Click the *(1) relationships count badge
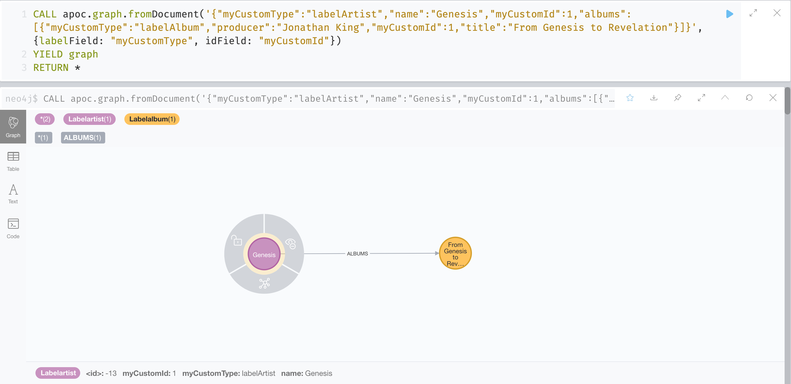The image size is (791, 384). pyautogui.click(x=43, y=137)
